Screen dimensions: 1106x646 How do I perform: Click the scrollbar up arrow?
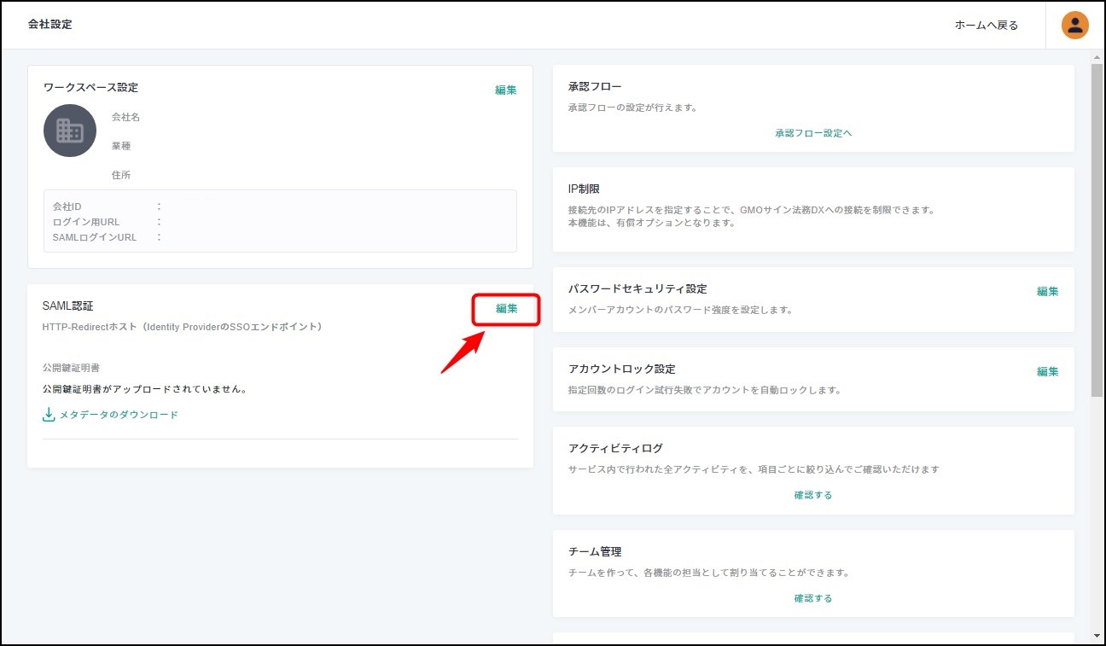(x=1097, y=56)
